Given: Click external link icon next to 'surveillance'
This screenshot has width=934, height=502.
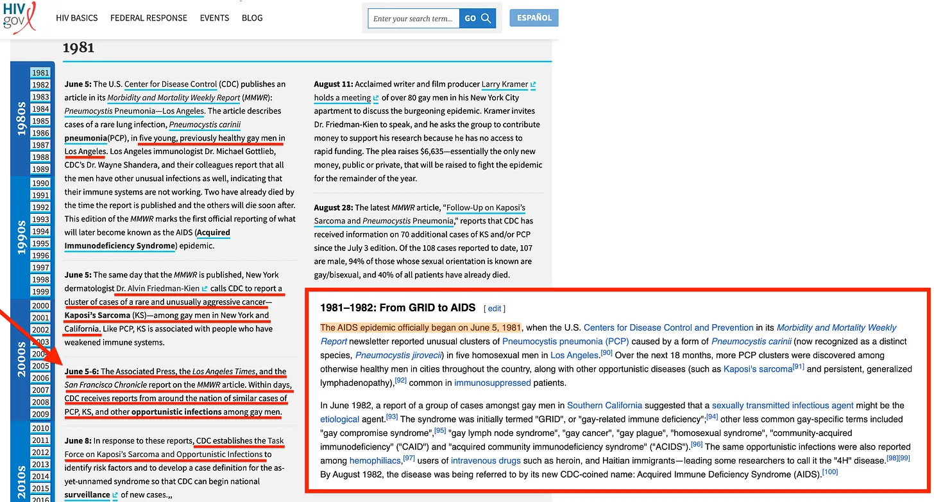Looking at the screenshot, I should pyautogui.click(x=115, y=495).
